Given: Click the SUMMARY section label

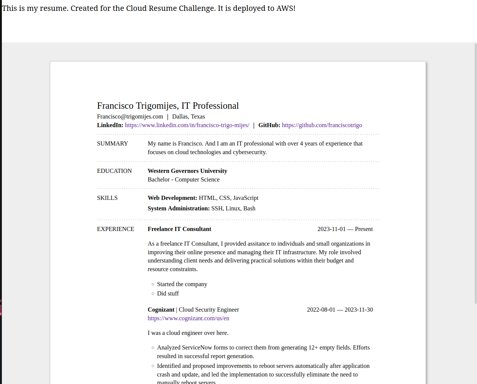Looking at the screenshot, I should point(112,144).
